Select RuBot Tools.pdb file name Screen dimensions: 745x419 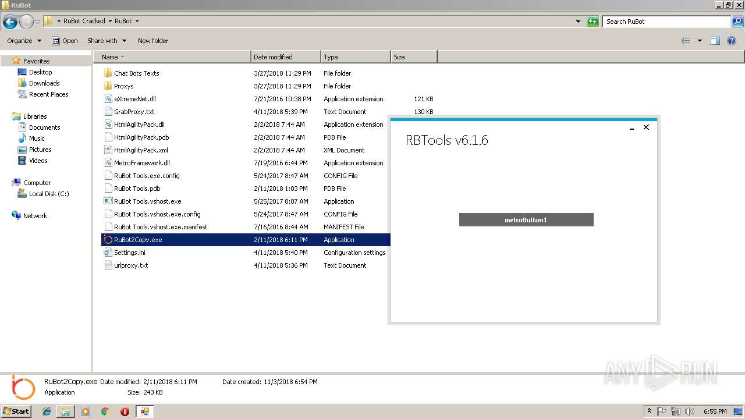coord(137,189)
